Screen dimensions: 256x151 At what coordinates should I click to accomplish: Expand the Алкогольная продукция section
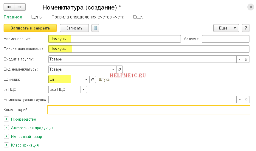point(7,128)
